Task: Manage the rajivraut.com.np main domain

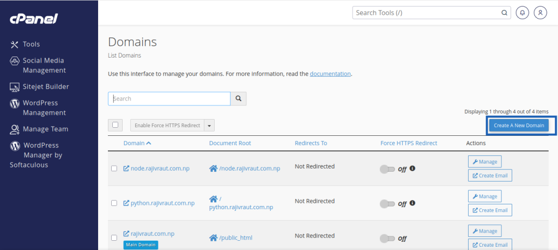Action: coord(484,231)
